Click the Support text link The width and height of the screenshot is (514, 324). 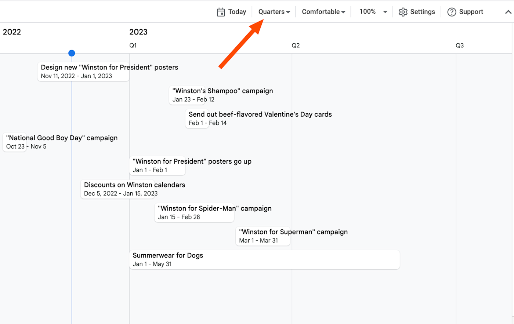pos(471,12)
